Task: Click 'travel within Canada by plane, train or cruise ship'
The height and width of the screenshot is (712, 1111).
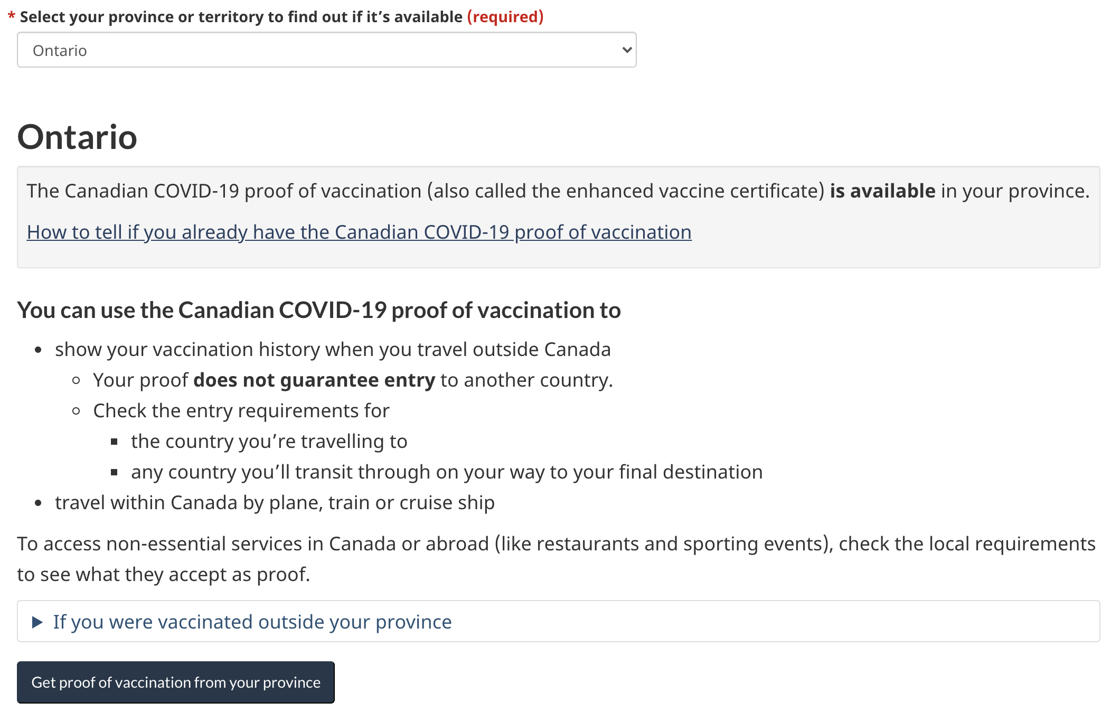Action: coord(275,503)
